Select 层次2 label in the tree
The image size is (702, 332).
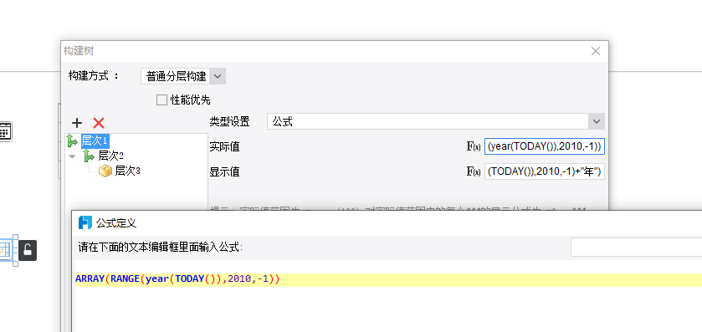click(x=110, y=156)
